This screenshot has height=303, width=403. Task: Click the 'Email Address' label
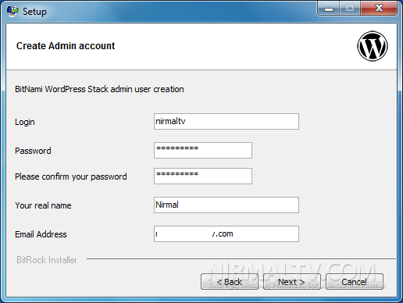[41, 234]
